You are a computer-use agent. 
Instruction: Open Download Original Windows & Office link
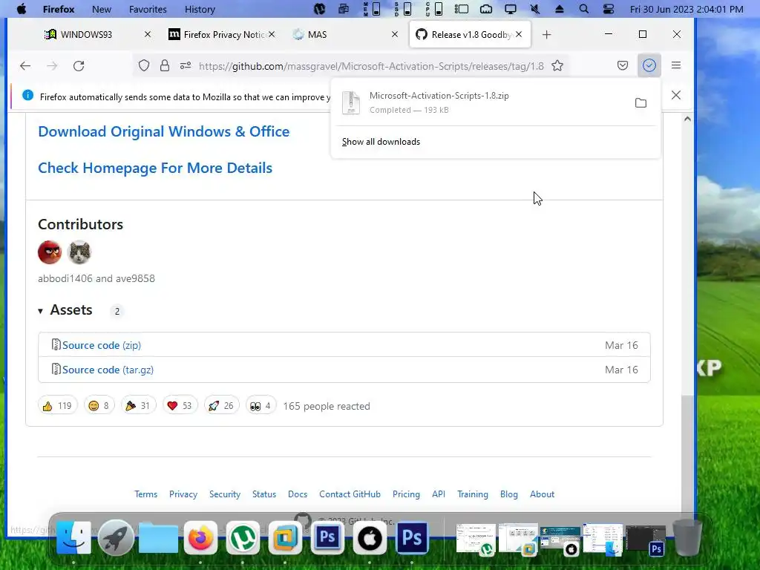click(164, 131)
